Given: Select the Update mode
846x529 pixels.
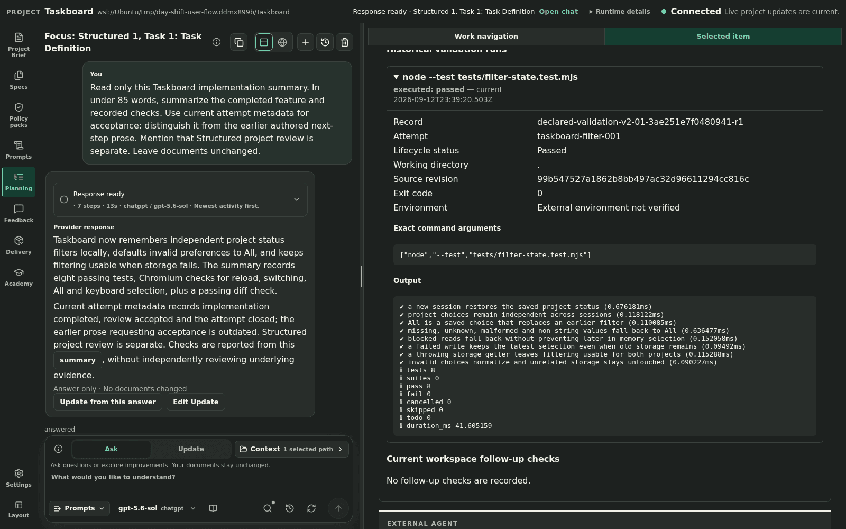Looking at the screenshot, I should tap(191, 449).
